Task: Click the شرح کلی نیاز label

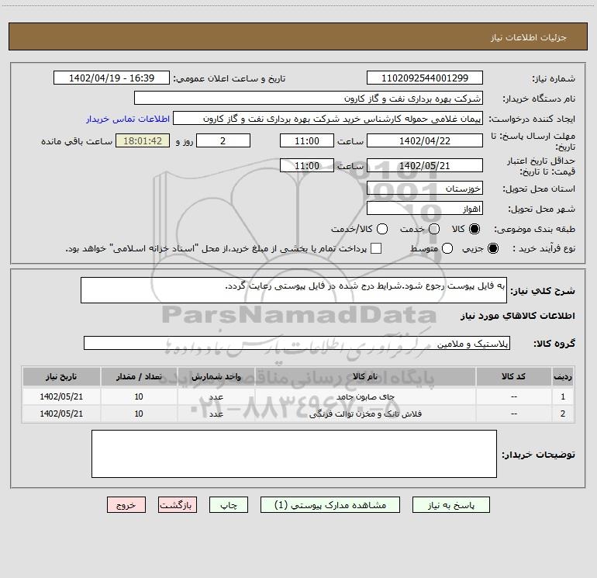Action: tap(543, 291)
